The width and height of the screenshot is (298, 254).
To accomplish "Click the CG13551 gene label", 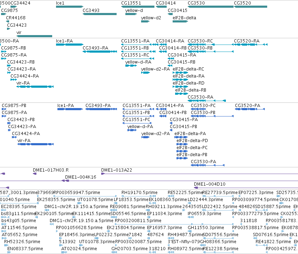I will (131, 3).
